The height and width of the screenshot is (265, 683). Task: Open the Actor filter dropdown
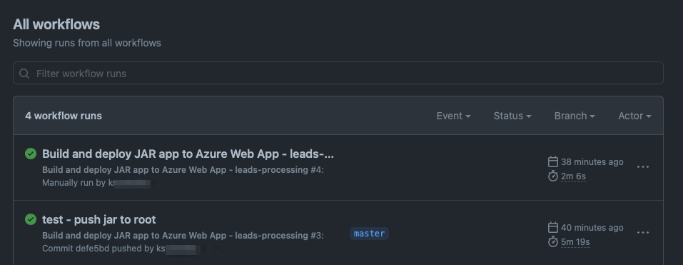[634, 116]
